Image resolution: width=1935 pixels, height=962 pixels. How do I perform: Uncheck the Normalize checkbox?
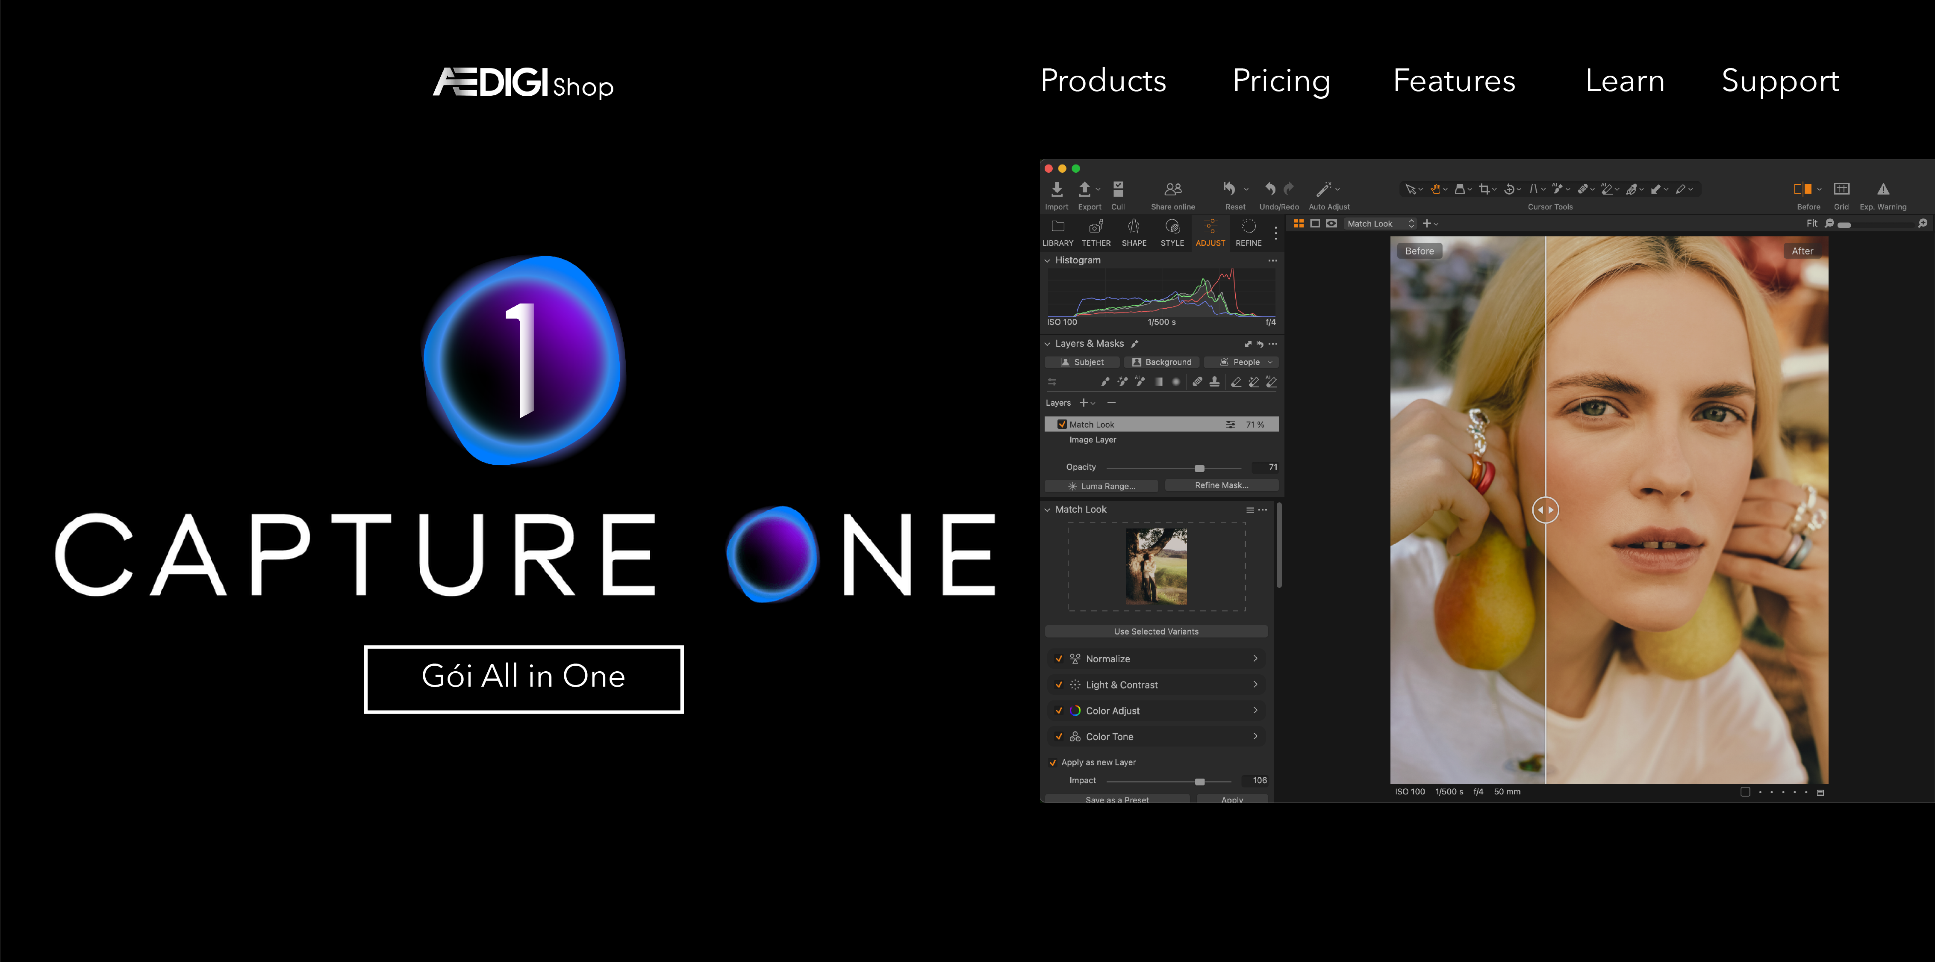[x=1058, y=658]
